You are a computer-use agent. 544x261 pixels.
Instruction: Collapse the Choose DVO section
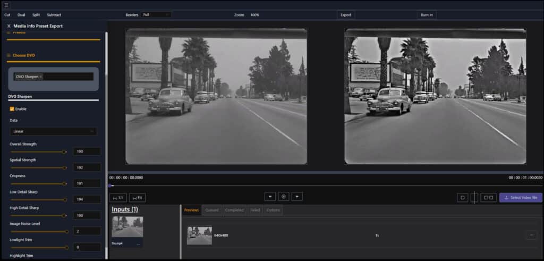click(x=21, y=55)
